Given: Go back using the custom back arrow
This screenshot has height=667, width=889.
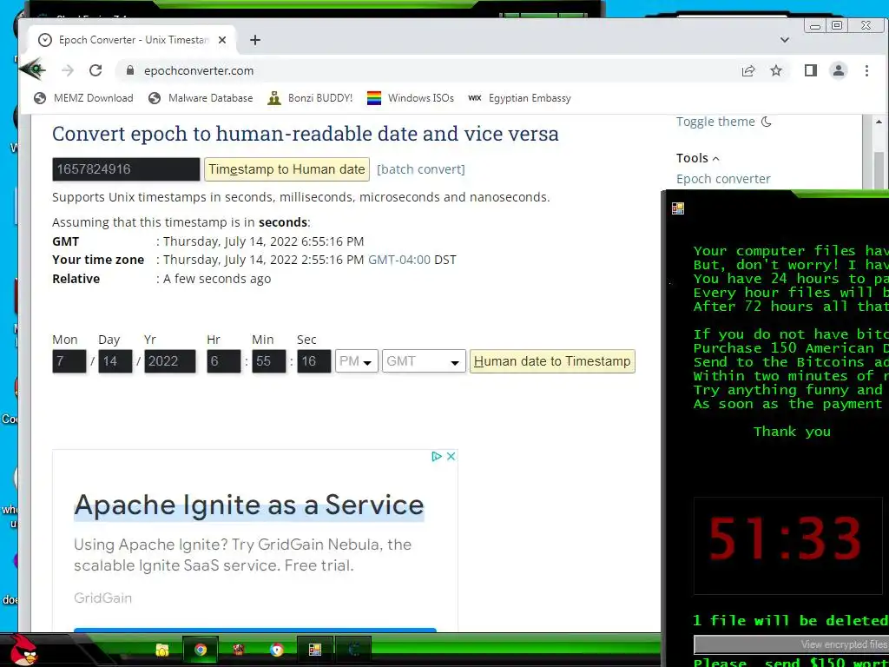Looking at the screenshot, I should click(32, 69).
